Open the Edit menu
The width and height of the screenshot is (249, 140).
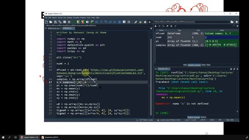tap(49, 17)
